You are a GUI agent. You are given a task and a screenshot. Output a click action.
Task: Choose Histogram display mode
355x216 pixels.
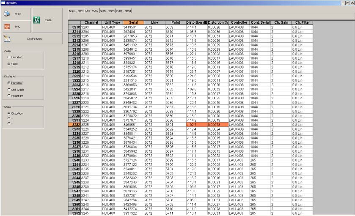click(15, 96)
